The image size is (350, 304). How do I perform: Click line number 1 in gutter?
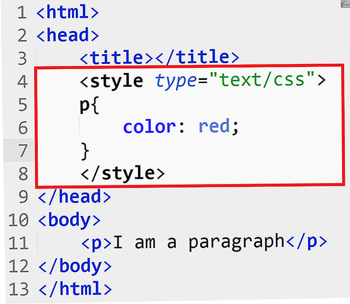coord(22,12)
